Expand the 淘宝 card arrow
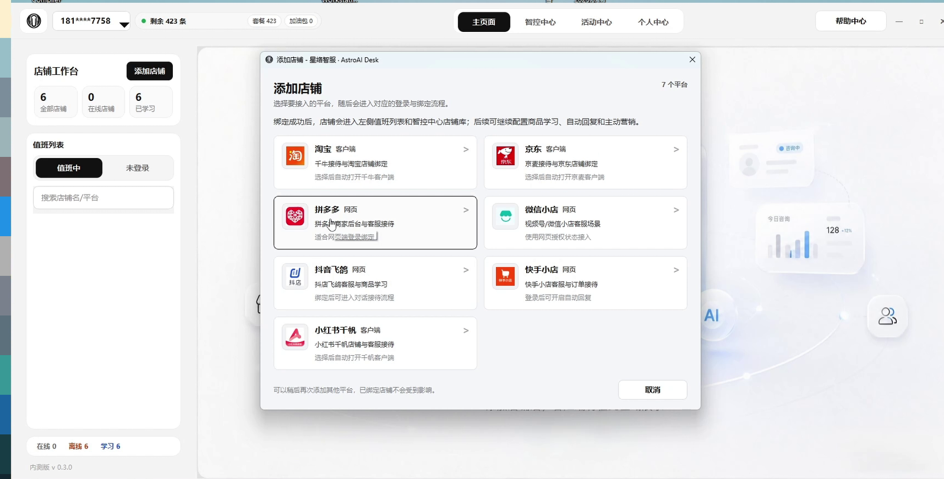 (466, 149)
